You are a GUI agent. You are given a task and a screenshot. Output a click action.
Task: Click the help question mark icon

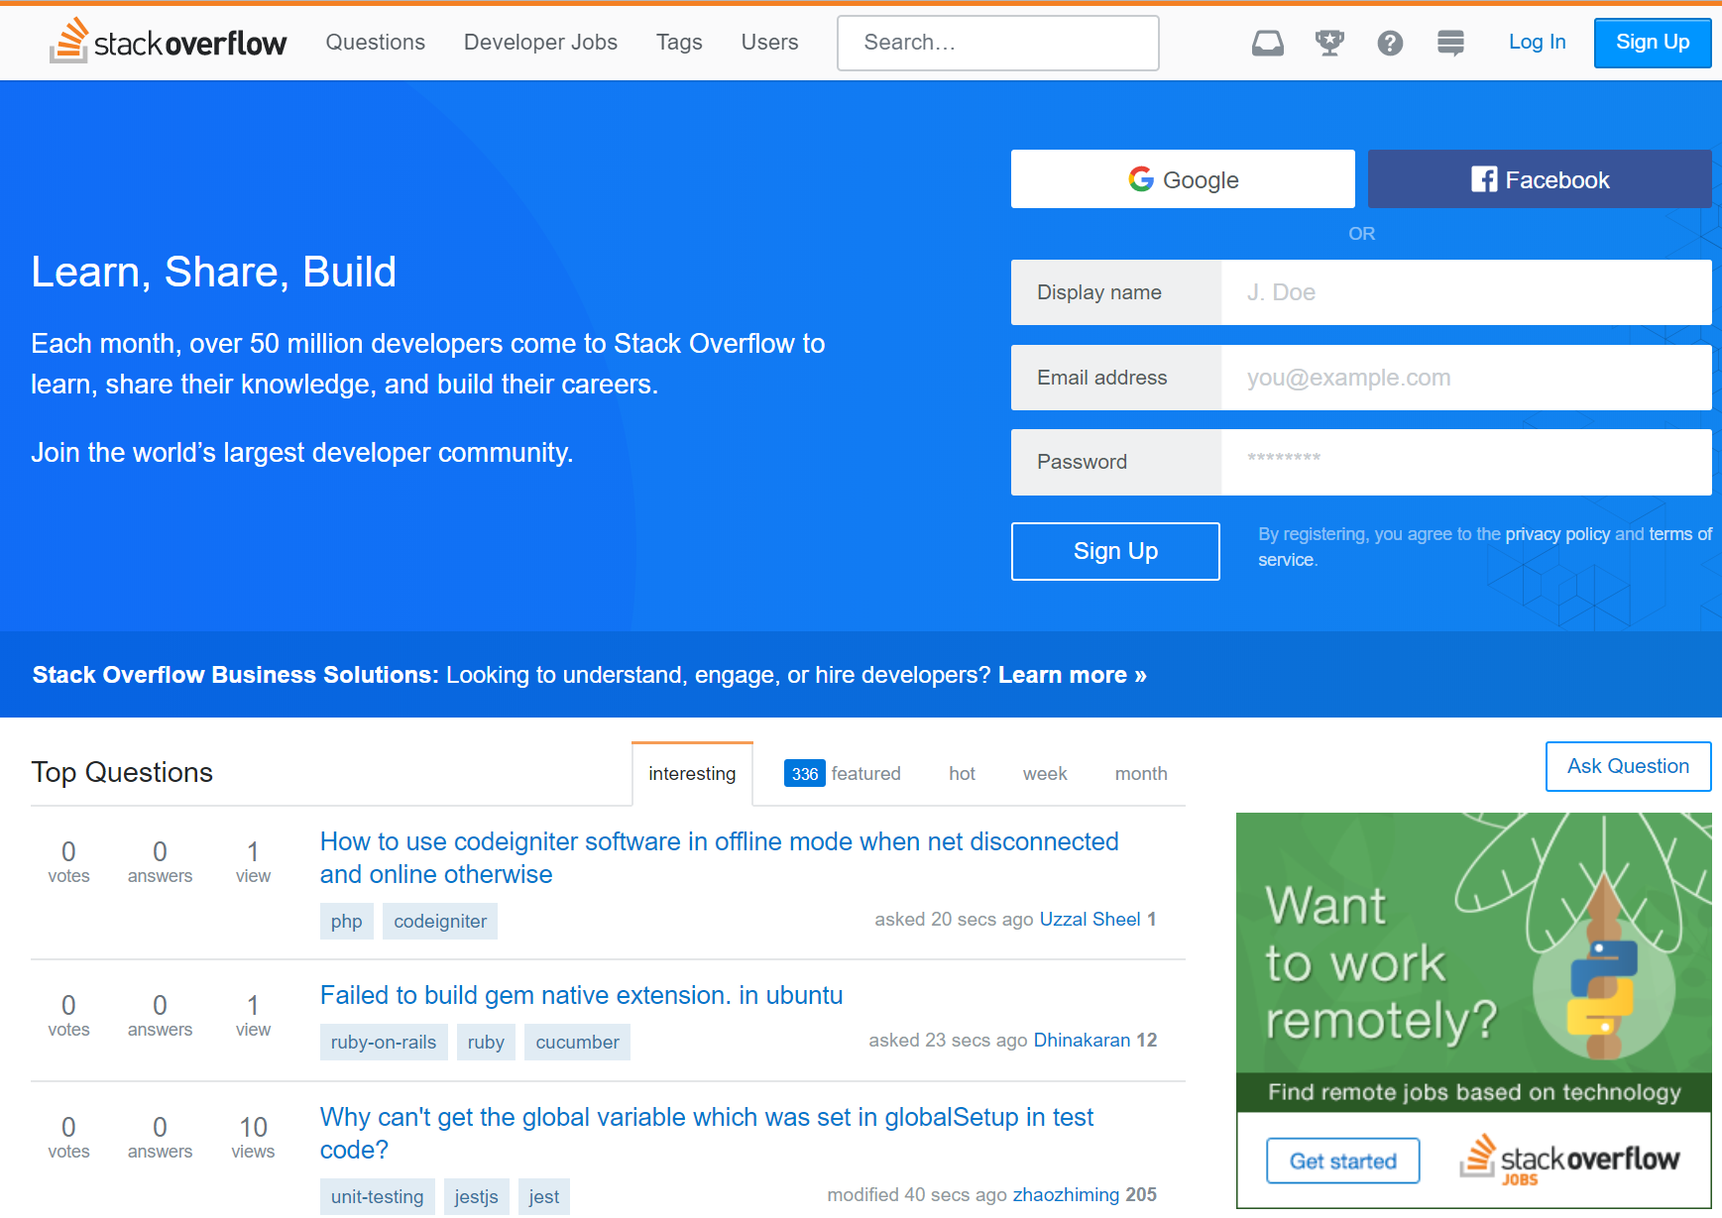(x=1390, y=43)
